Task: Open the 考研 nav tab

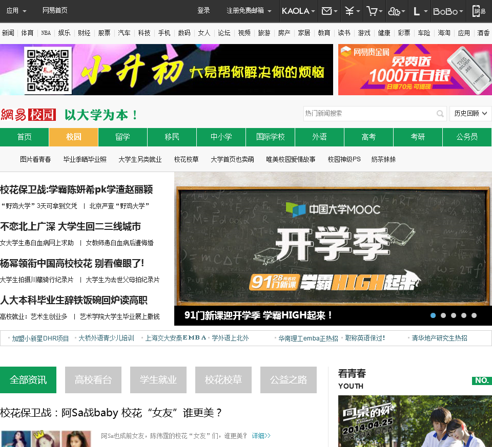Action: point(418,137)
